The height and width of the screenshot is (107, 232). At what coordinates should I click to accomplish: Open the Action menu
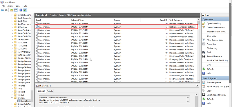[10, 6]
